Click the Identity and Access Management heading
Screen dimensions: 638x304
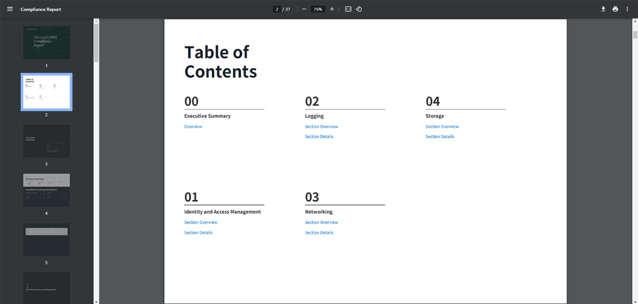222,212
